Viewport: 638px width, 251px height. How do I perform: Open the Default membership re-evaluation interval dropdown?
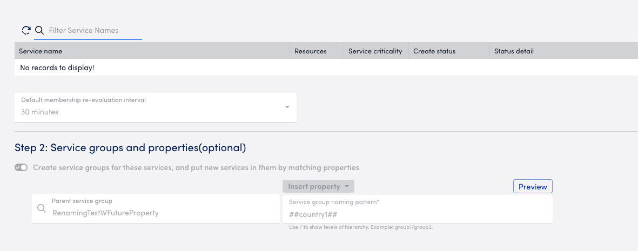click(x=156, y=107)
